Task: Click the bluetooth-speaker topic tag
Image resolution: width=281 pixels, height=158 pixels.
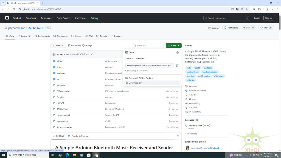Action: (210, 72)
